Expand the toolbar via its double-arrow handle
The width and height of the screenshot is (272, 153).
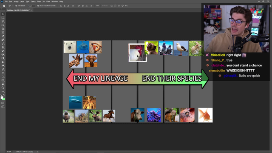coord(1,9)
